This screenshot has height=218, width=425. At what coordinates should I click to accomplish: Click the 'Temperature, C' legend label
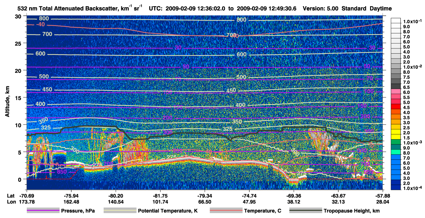[x=263, y=211]
